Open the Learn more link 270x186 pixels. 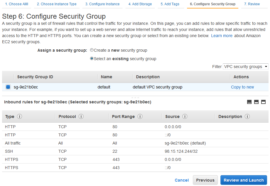(x=222, y=36)
